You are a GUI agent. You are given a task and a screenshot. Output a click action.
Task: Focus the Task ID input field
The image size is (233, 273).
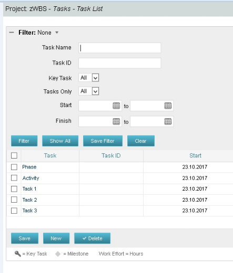(x=119, y=63)
